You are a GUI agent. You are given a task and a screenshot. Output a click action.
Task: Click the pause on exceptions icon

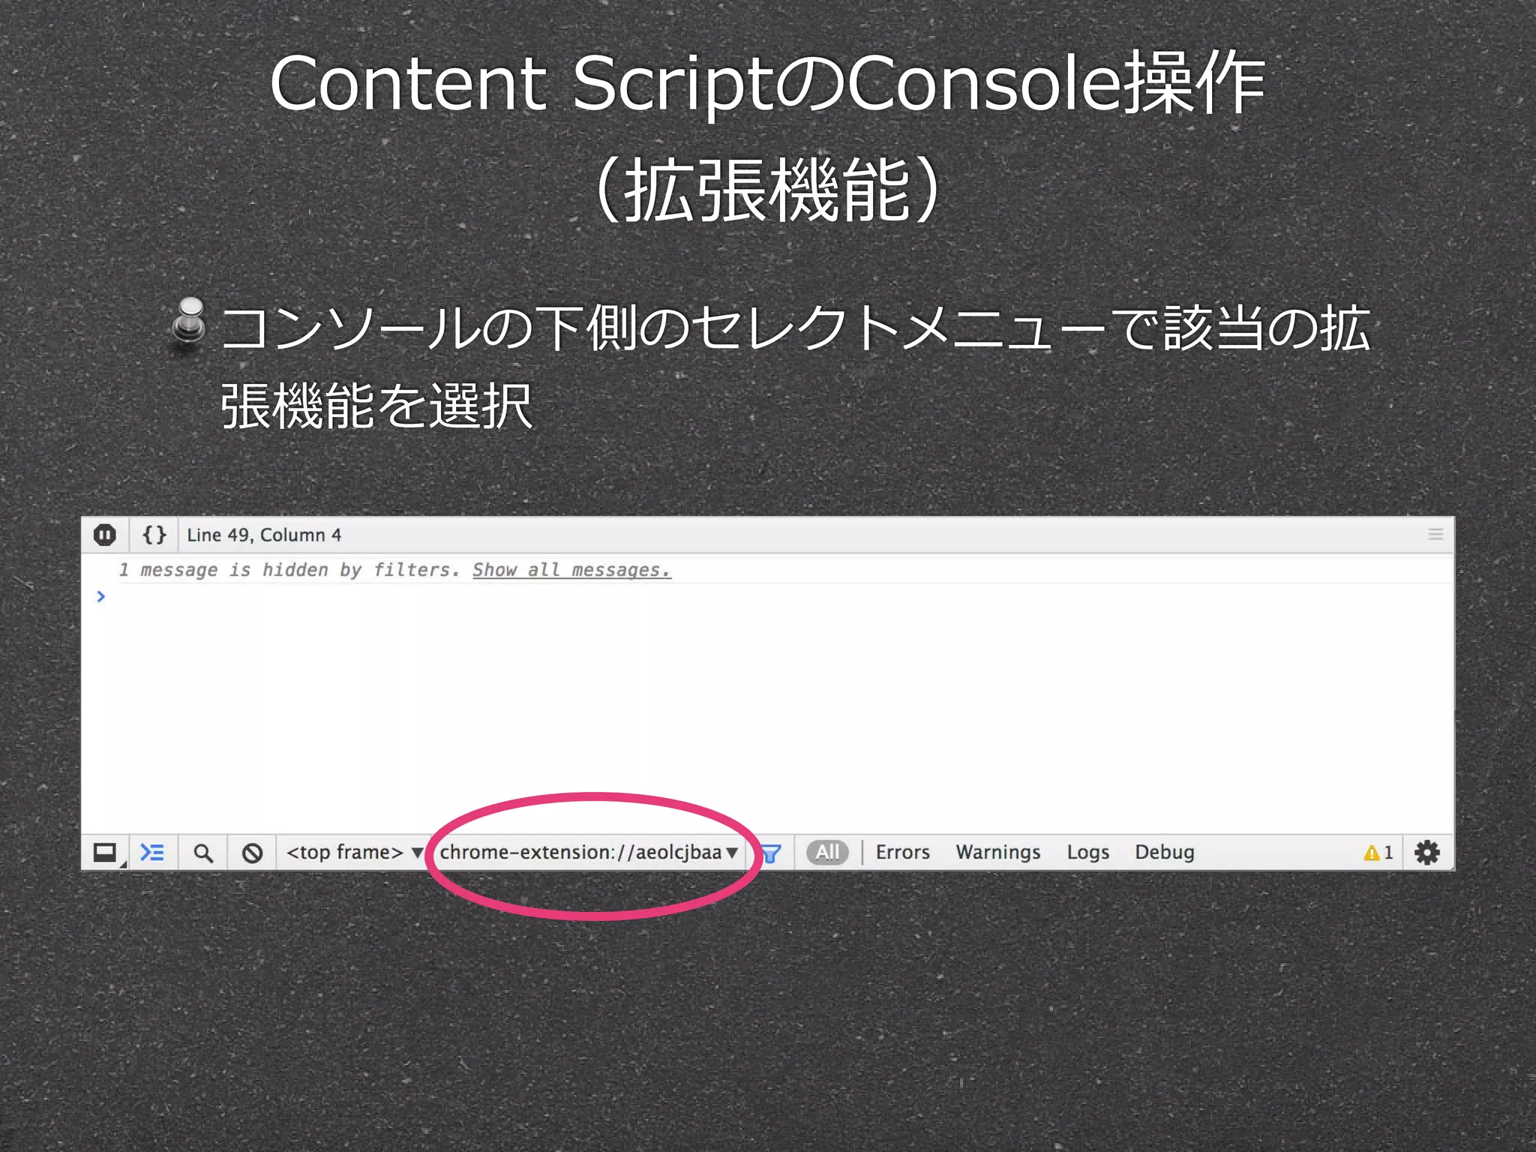(x=105, y=535)
